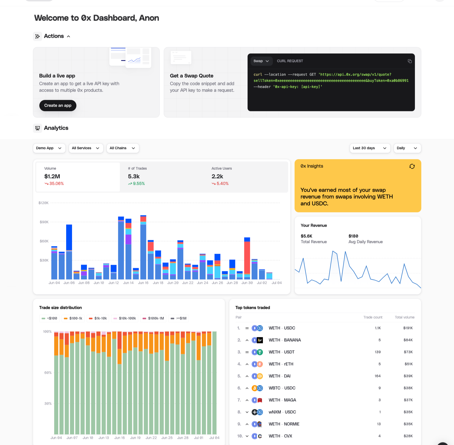The width and height of the screenshot is (454, 445).
Task: Refresh the 0x Insights card
Action: tap(412, 166)
